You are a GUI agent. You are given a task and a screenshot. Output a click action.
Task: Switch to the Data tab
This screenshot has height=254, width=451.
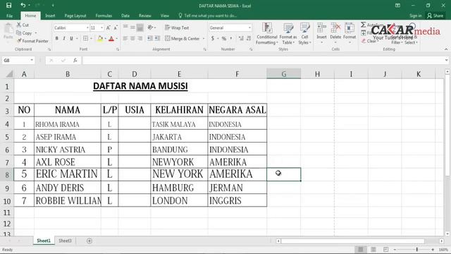125,16
